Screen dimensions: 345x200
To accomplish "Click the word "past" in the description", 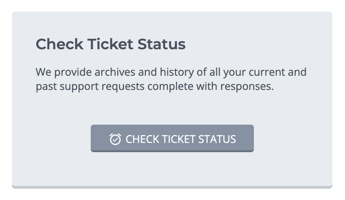I will 45,87.
